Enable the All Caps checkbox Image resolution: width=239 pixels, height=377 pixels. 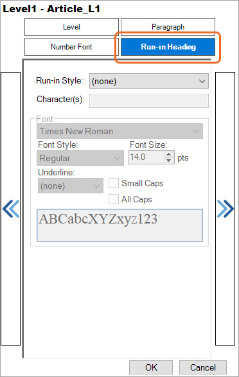click(x=114, y=199)
